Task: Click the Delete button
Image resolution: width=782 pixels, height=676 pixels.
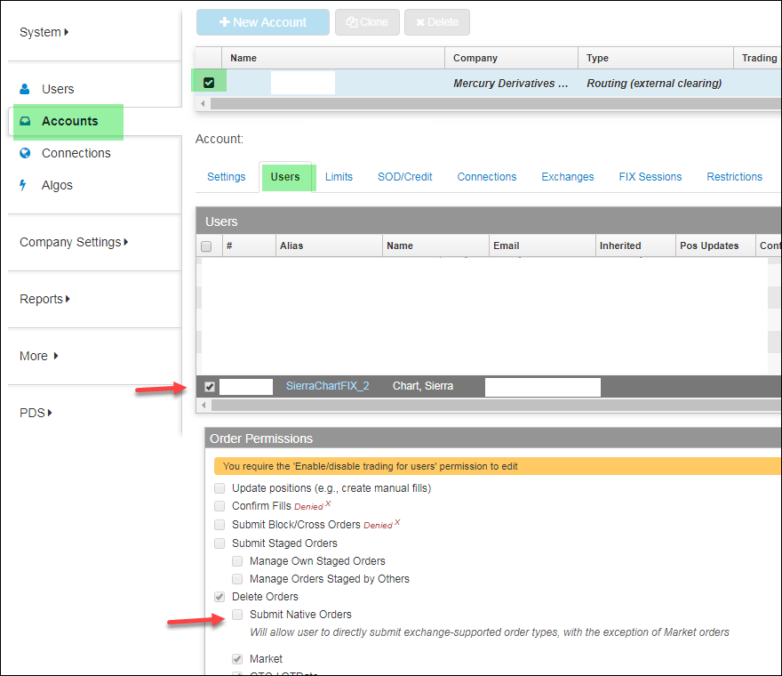Action: click(437, 22)
